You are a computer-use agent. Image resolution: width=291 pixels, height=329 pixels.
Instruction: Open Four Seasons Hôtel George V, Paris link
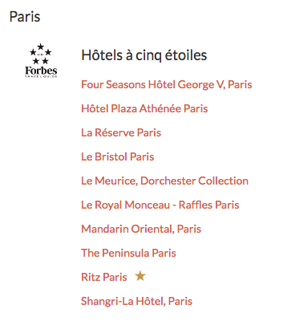click(167, 84)
